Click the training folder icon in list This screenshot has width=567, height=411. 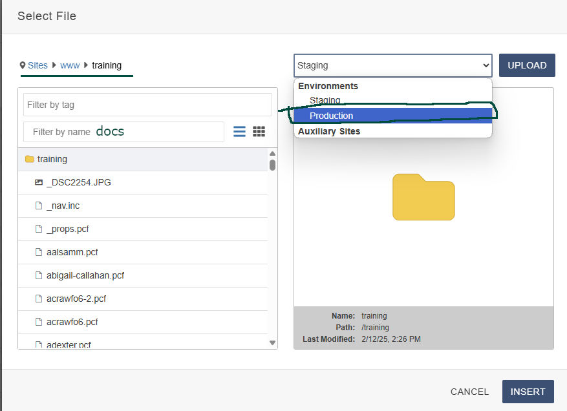click(30, 159)
